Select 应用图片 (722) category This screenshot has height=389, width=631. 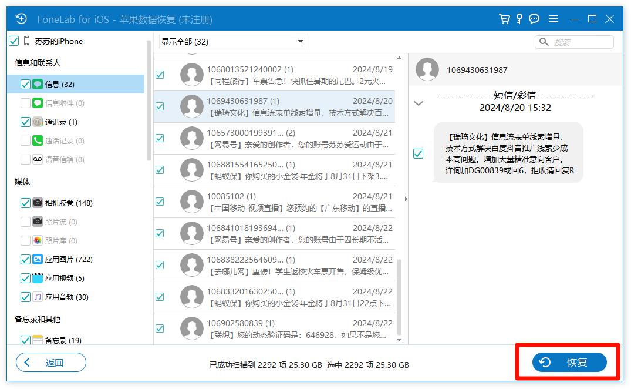click(68, 259)
